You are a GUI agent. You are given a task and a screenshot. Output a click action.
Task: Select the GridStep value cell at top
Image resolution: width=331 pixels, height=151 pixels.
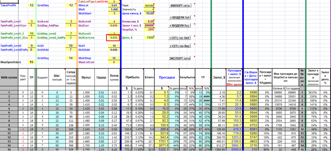click(71, 5)
